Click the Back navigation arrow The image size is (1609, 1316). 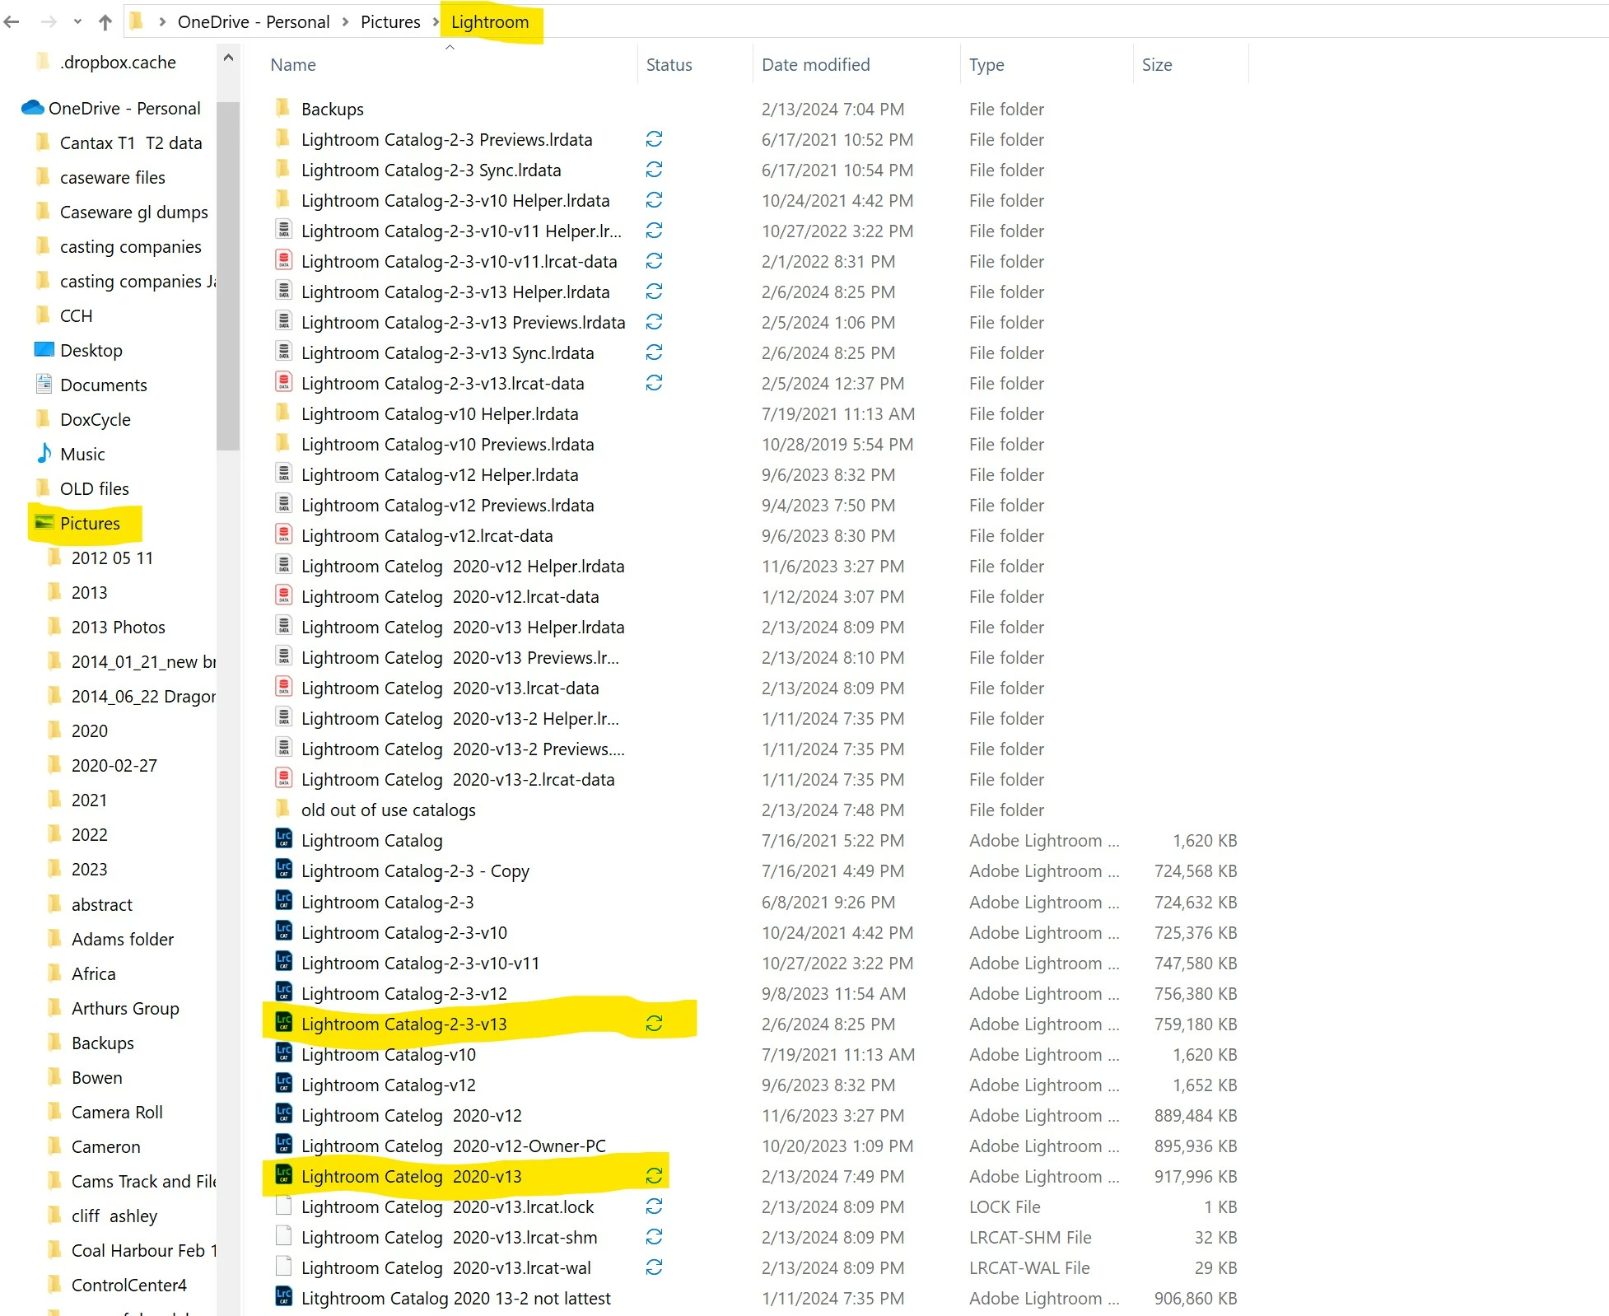(x=12, y=22)
